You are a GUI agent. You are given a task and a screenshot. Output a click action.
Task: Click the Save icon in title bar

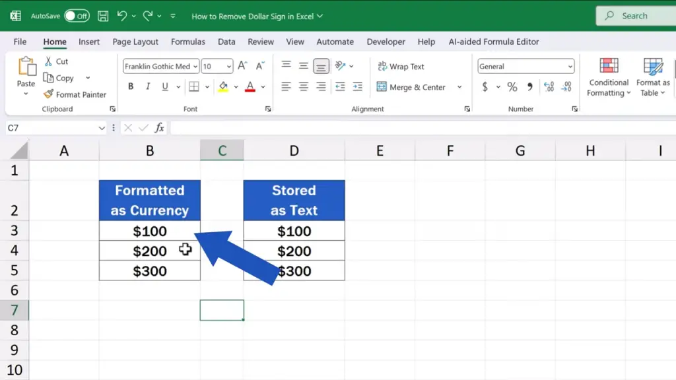point(103,16)
